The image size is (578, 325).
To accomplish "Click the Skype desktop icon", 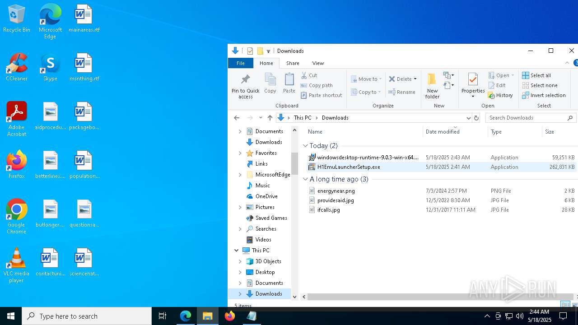I will [x=50, y=68].
